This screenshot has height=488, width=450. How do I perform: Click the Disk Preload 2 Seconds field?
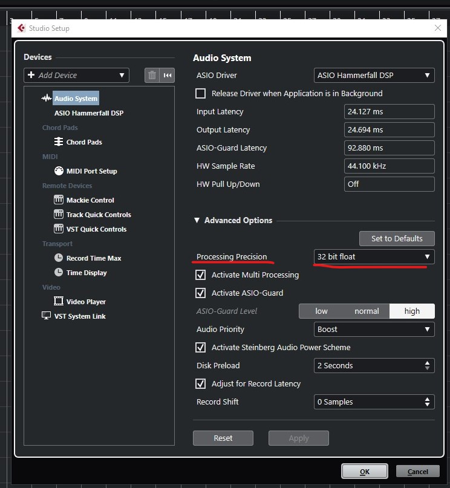(x=374, y=366)
